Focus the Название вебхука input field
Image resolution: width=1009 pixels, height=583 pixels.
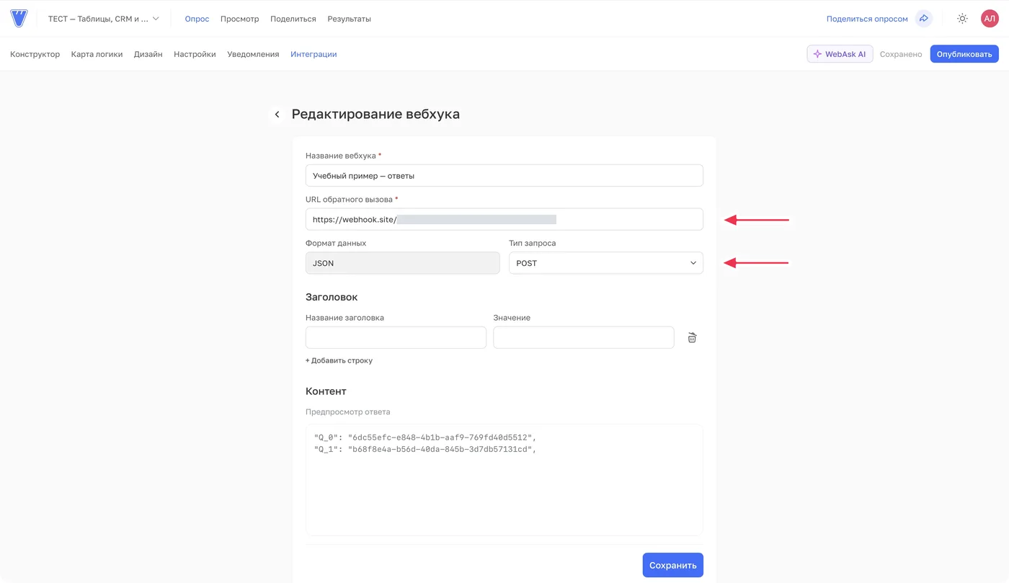pyautogui.click(x=504, y=176)
